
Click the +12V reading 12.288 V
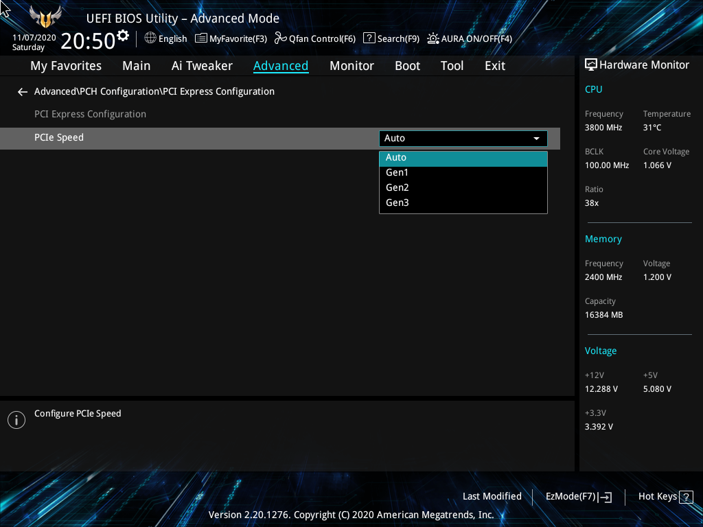[601, 389]
